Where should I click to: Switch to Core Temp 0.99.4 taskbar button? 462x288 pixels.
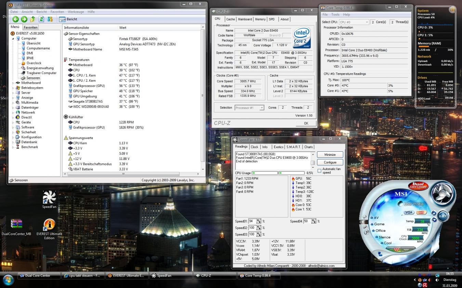click(x=259, y=275)
